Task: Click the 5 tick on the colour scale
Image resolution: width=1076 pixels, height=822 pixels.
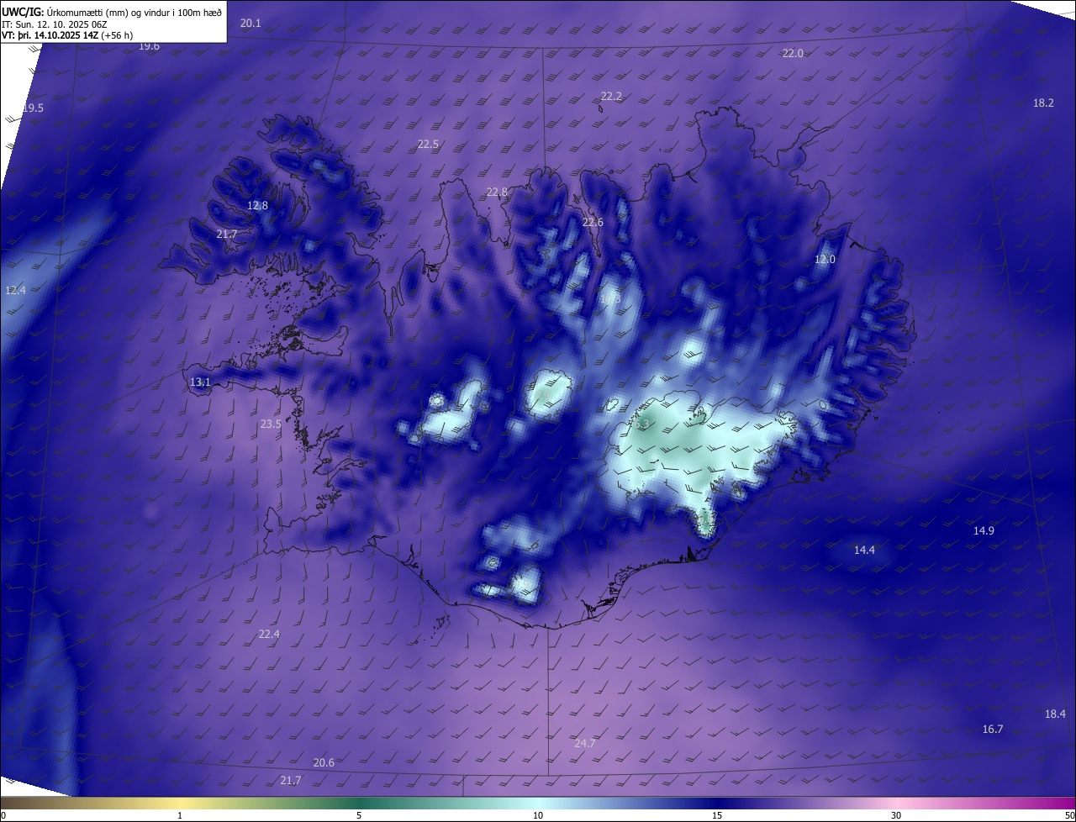Action: [x=359, y=815]
